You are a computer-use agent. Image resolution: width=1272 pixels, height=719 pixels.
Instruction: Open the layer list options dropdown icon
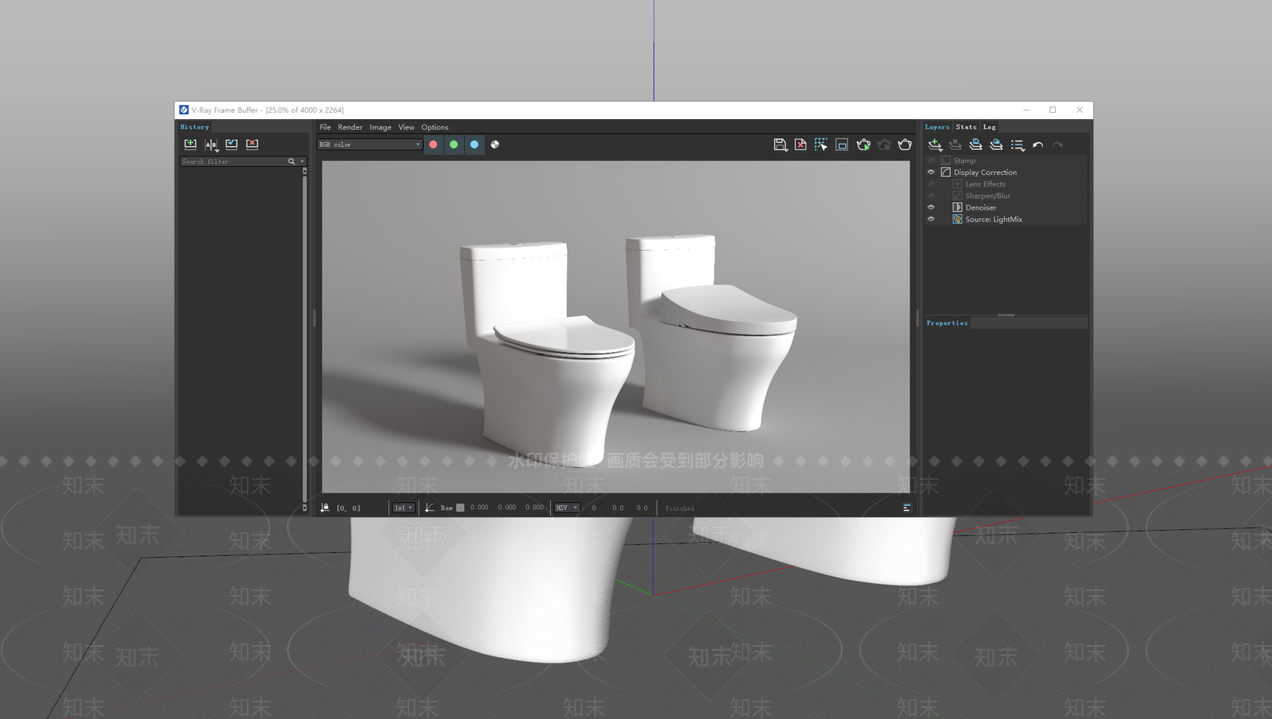coord(1018,145)
